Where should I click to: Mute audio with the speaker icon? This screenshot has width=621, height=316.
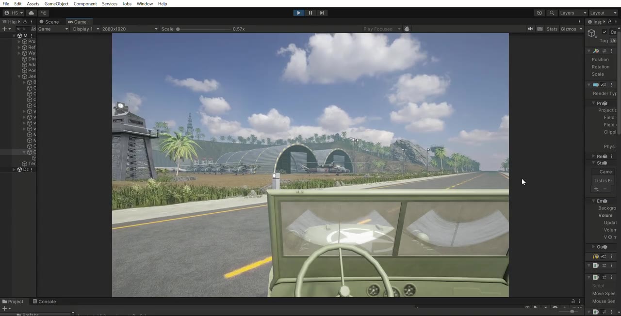(530, 29)
